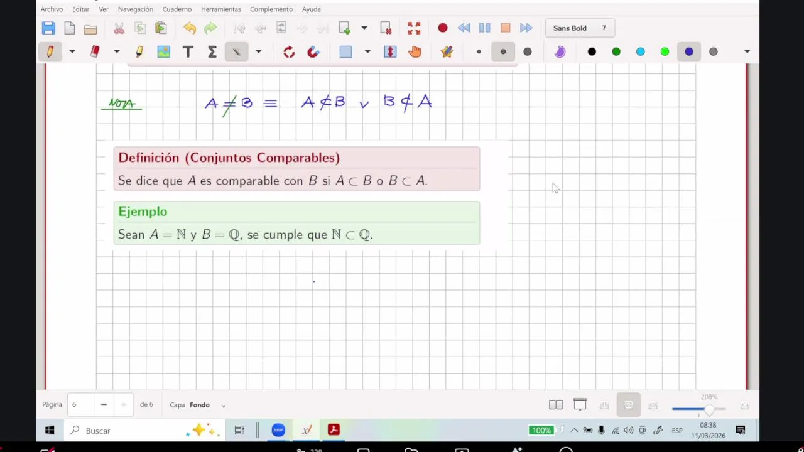The height and width of the screenshot is (452, 804).
Task: Insert a new page after
Action: [345, 28]
